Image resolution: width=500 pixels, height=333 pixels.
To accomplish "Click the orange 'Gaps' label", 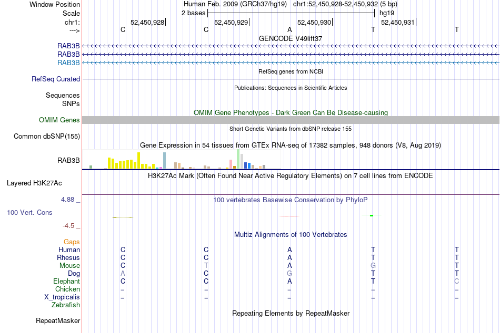I will [x=72, y=242].
